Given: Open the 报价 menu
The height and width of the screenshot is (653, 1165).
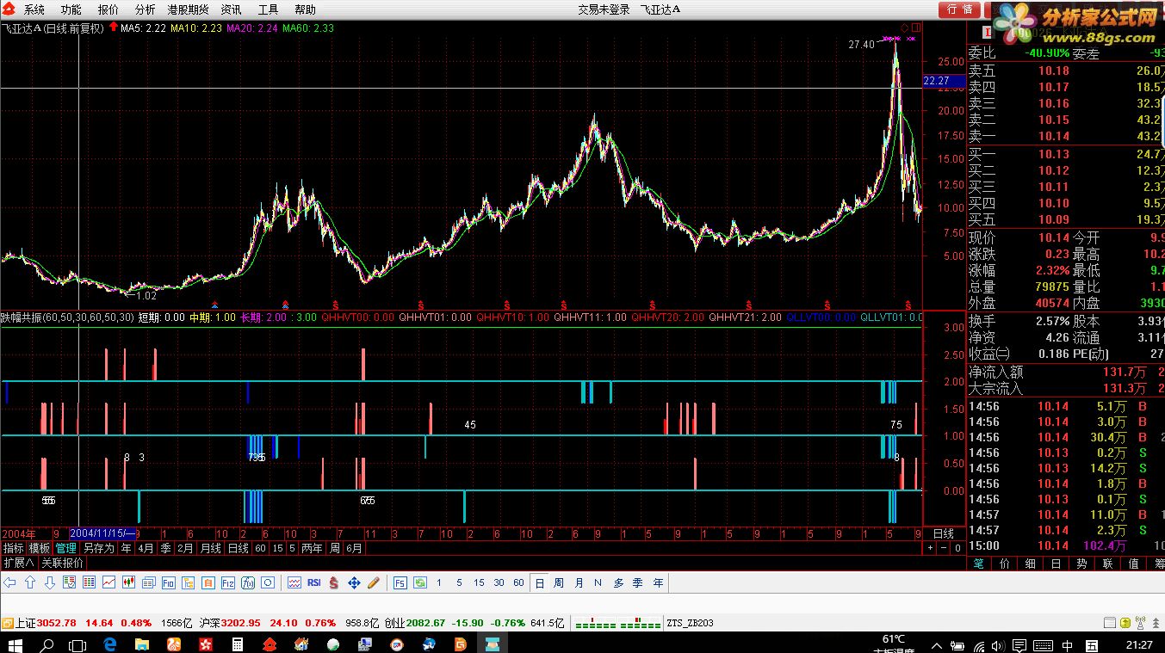Looking at the screenshot, I should coord(108,9).
